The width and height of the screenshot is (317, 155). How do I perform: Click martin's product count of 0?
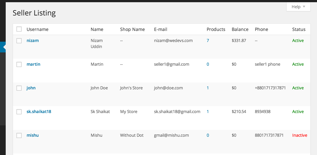208,64
